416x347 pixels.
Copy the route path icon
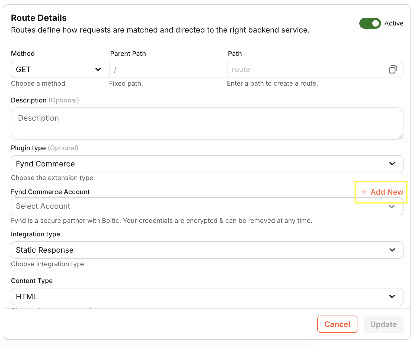pos(393,69)
